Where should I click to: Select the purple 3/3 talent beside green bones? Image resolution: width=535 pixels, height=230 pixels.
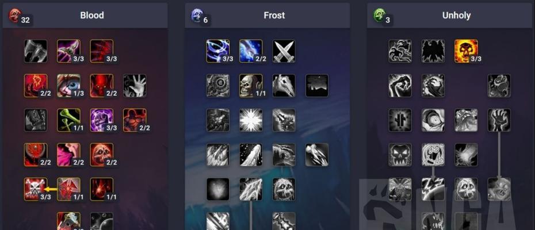point(102,120)
